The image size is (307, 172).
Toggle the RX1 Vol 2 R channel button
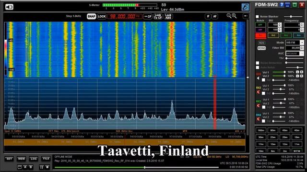click(x=302, y=76)
